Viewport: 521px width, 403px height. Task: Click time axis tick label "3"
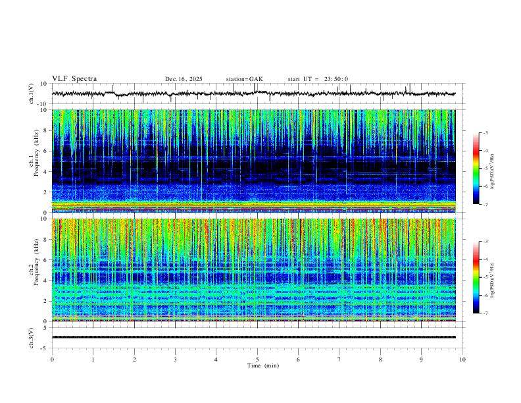pyautogui.click(x=175, y=360)
